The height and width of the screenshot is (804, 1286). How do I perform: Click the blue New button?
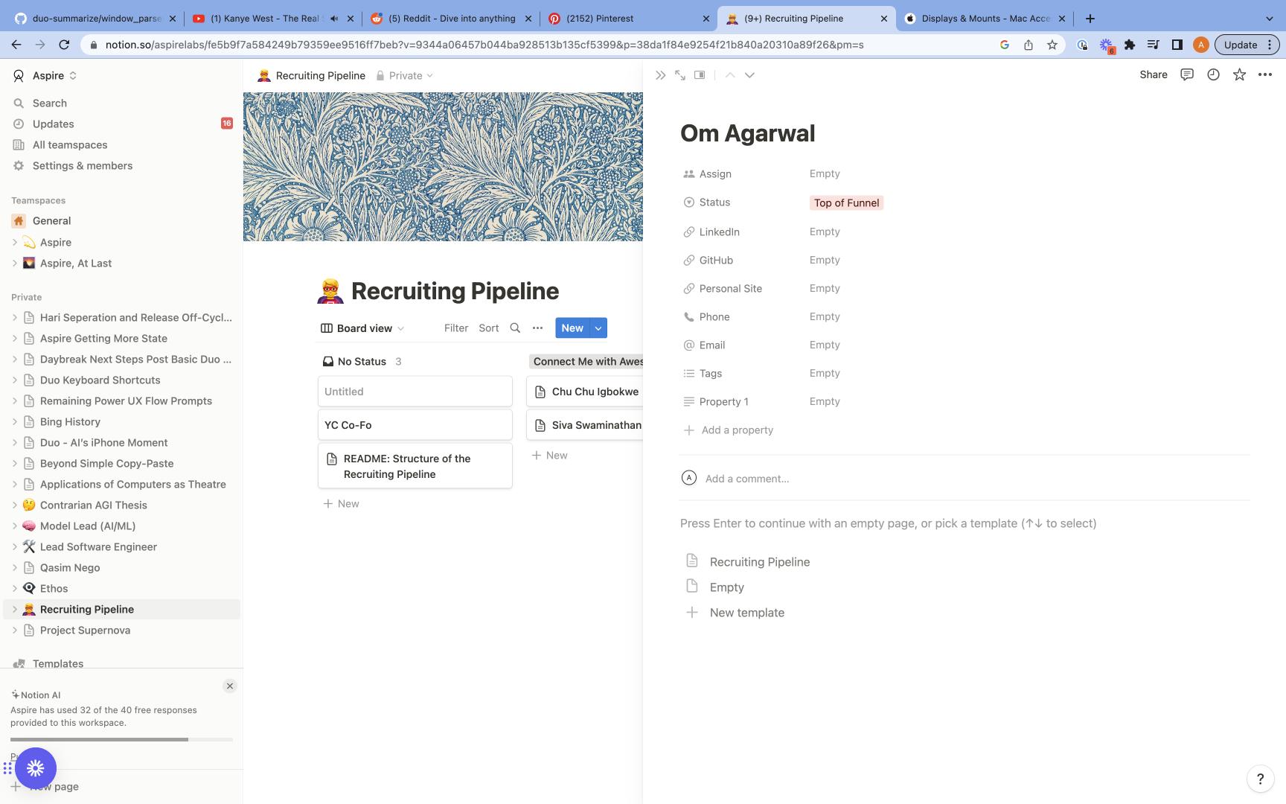point(572,328)
